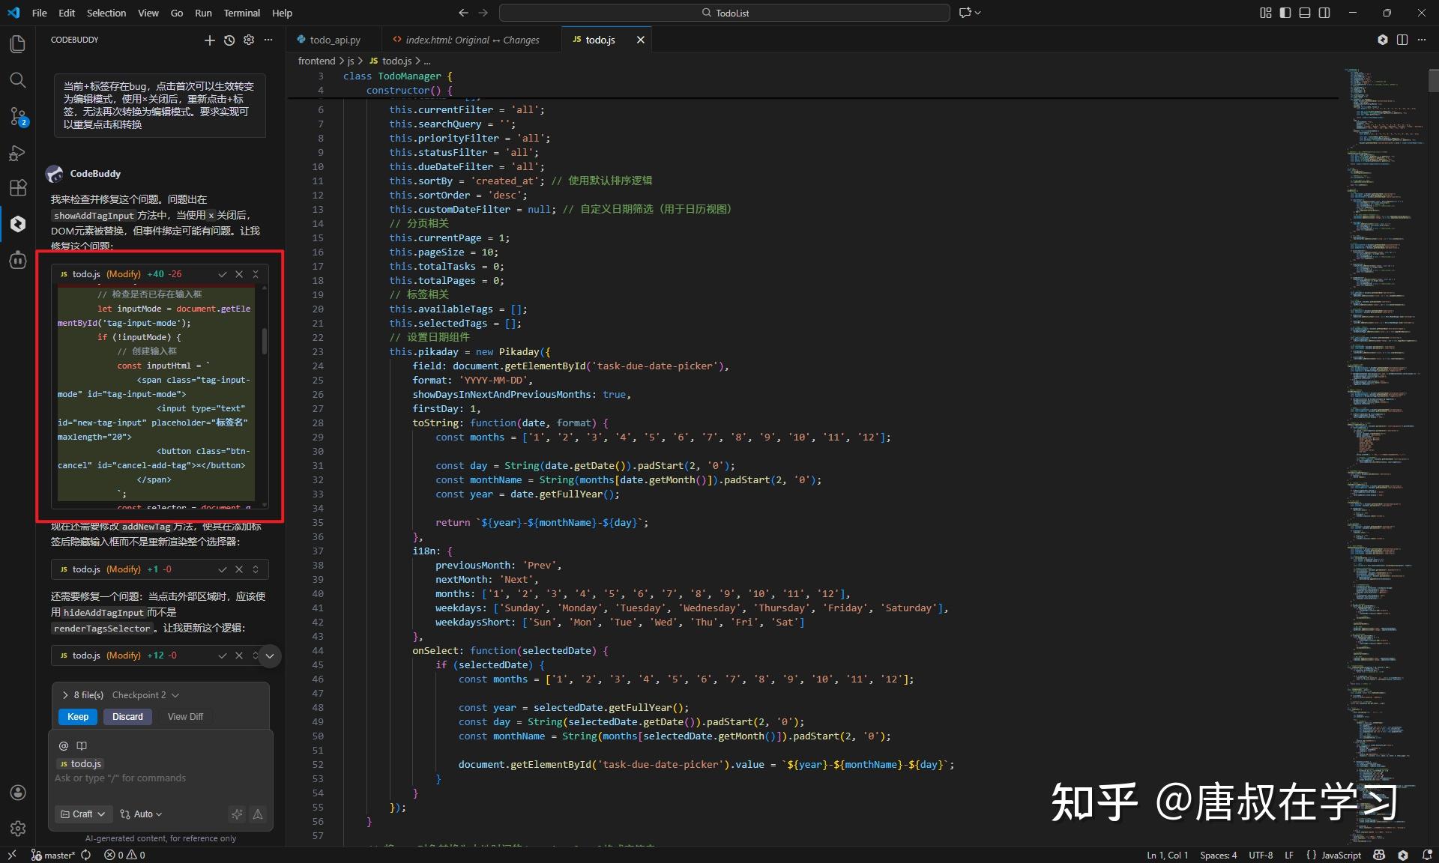Open the Manage gear at activity bar bottom
The image size is (1439, 863).
pyautogui.click(x=17, y=829)
